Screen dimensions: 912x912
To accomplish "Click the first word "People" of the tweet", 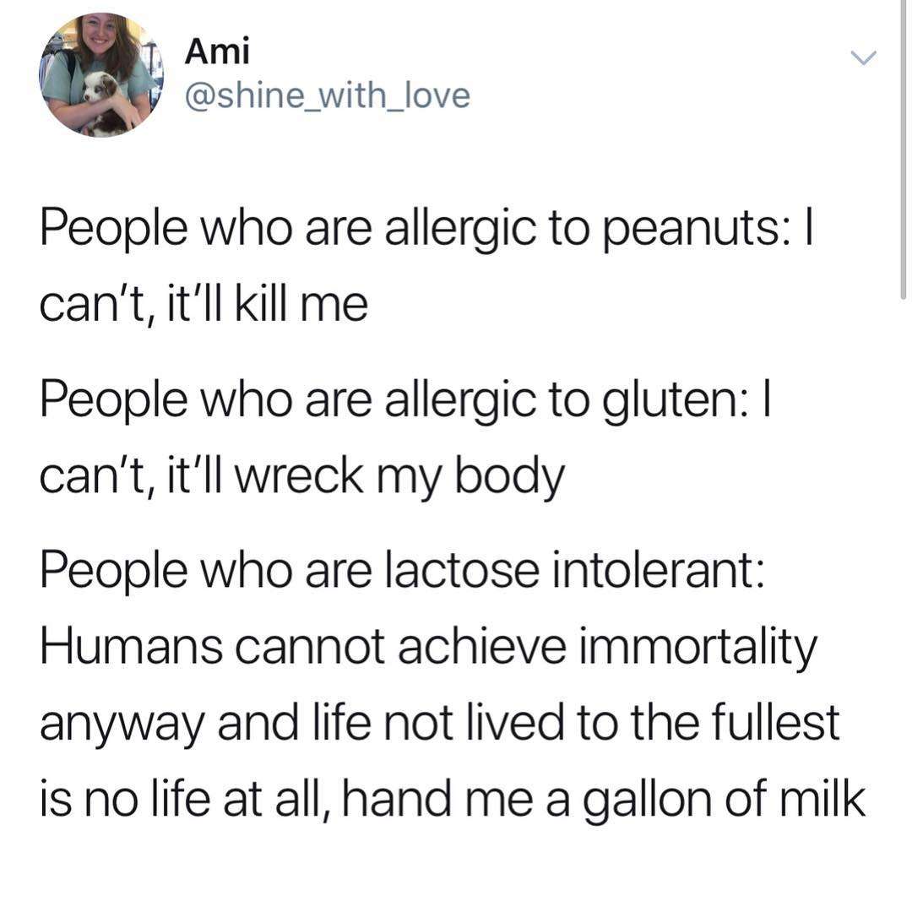I will (113, 231).
